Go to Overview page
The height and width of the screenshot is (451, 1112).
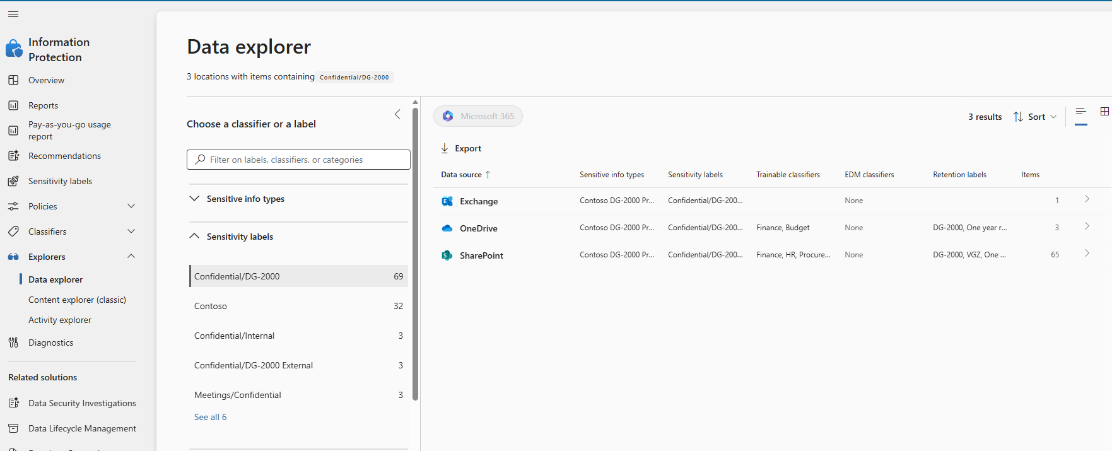(x=46, y=80)
